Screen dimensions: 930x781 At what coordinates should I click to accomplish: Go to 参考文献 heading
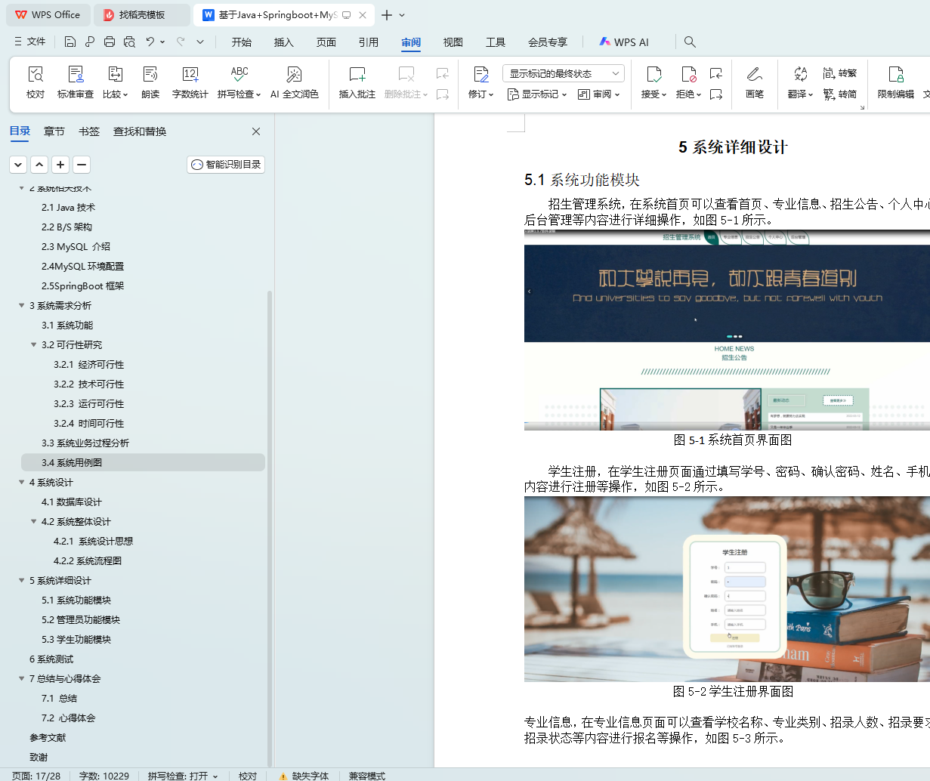click(x=48, y=737)
